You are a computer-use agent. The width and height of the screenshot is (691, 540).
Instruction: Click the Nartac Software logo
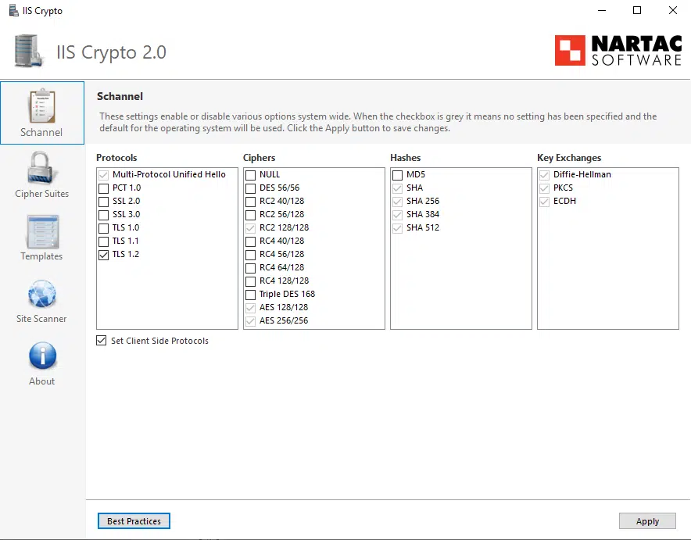coord(618,50)
